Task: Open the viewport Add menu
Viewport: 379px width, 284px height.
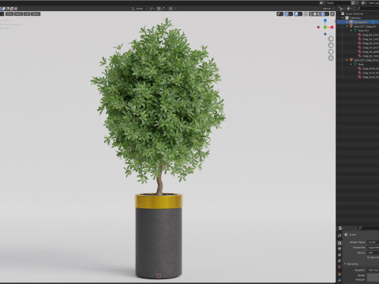Action: 27,13
